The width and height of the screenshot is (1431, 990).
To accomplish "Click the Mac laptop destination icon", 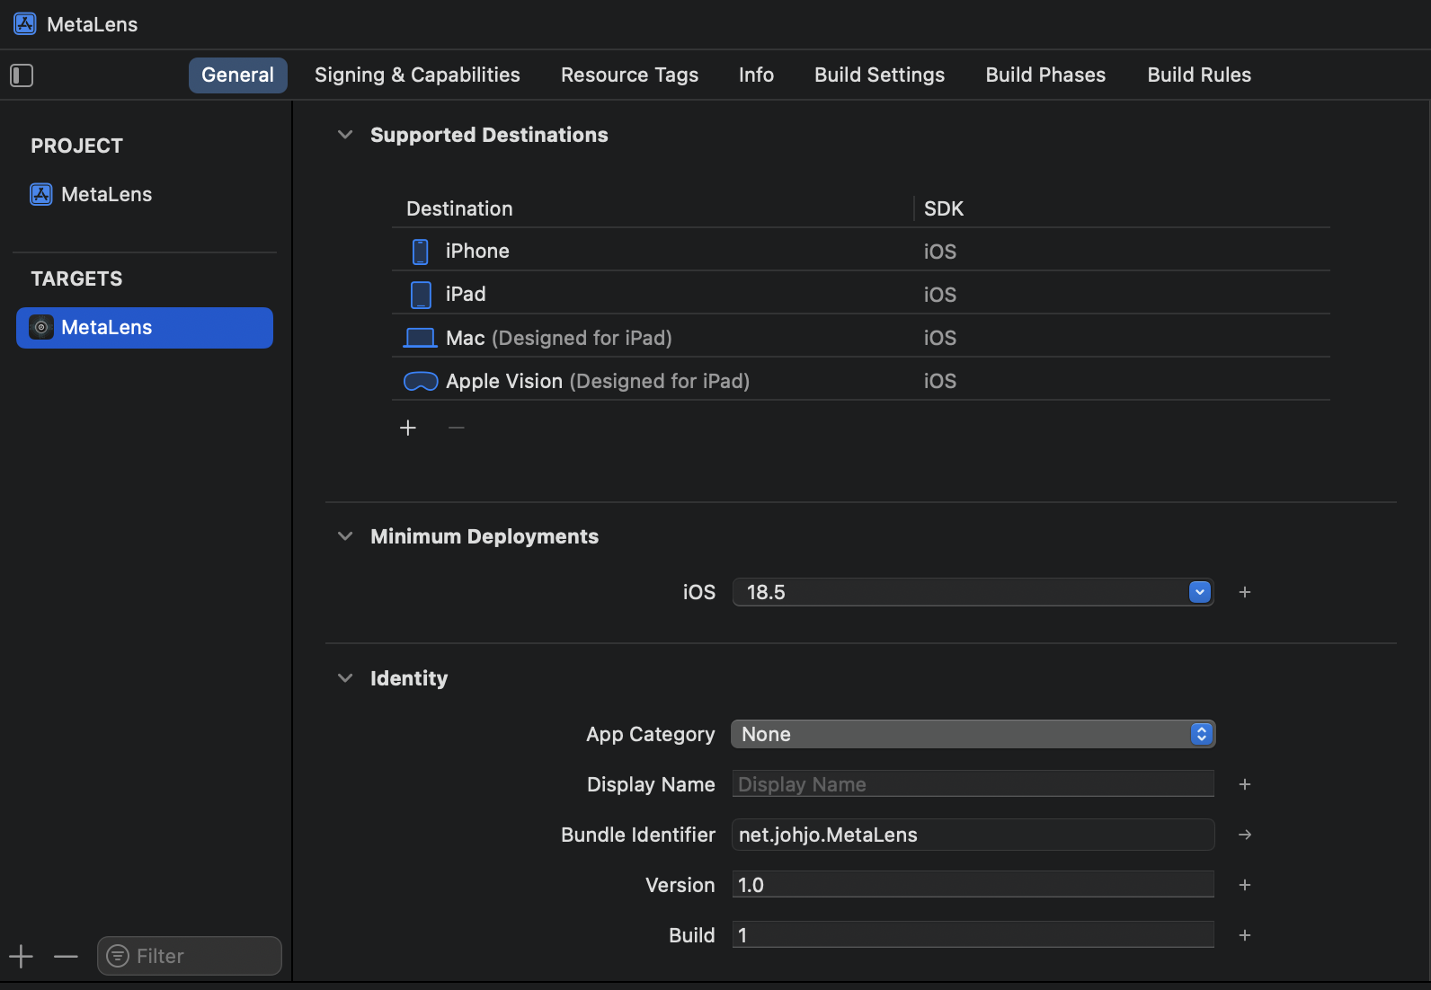I will coord(420,338).
